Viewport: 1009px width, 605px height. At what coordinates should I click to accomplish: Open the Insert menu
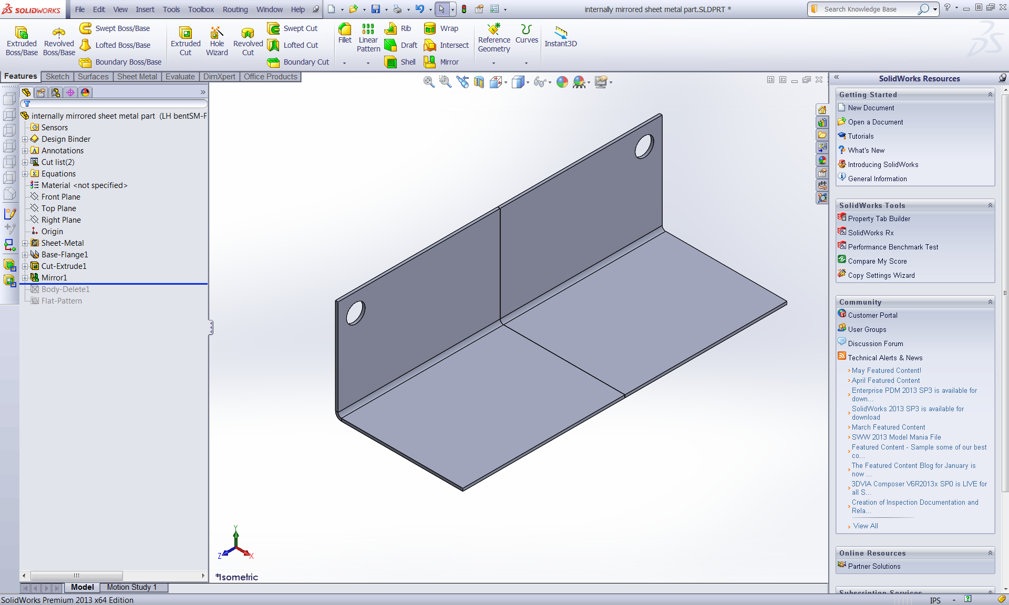click(145, 9)
